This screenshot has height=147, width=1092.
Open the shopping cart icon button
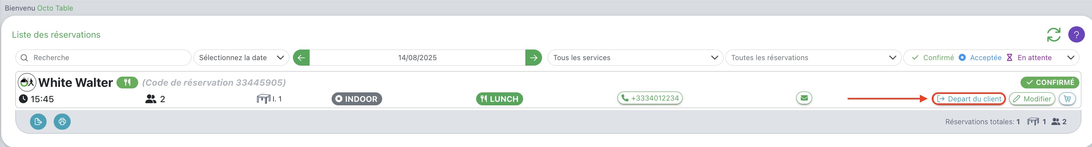coord(1067,98)
